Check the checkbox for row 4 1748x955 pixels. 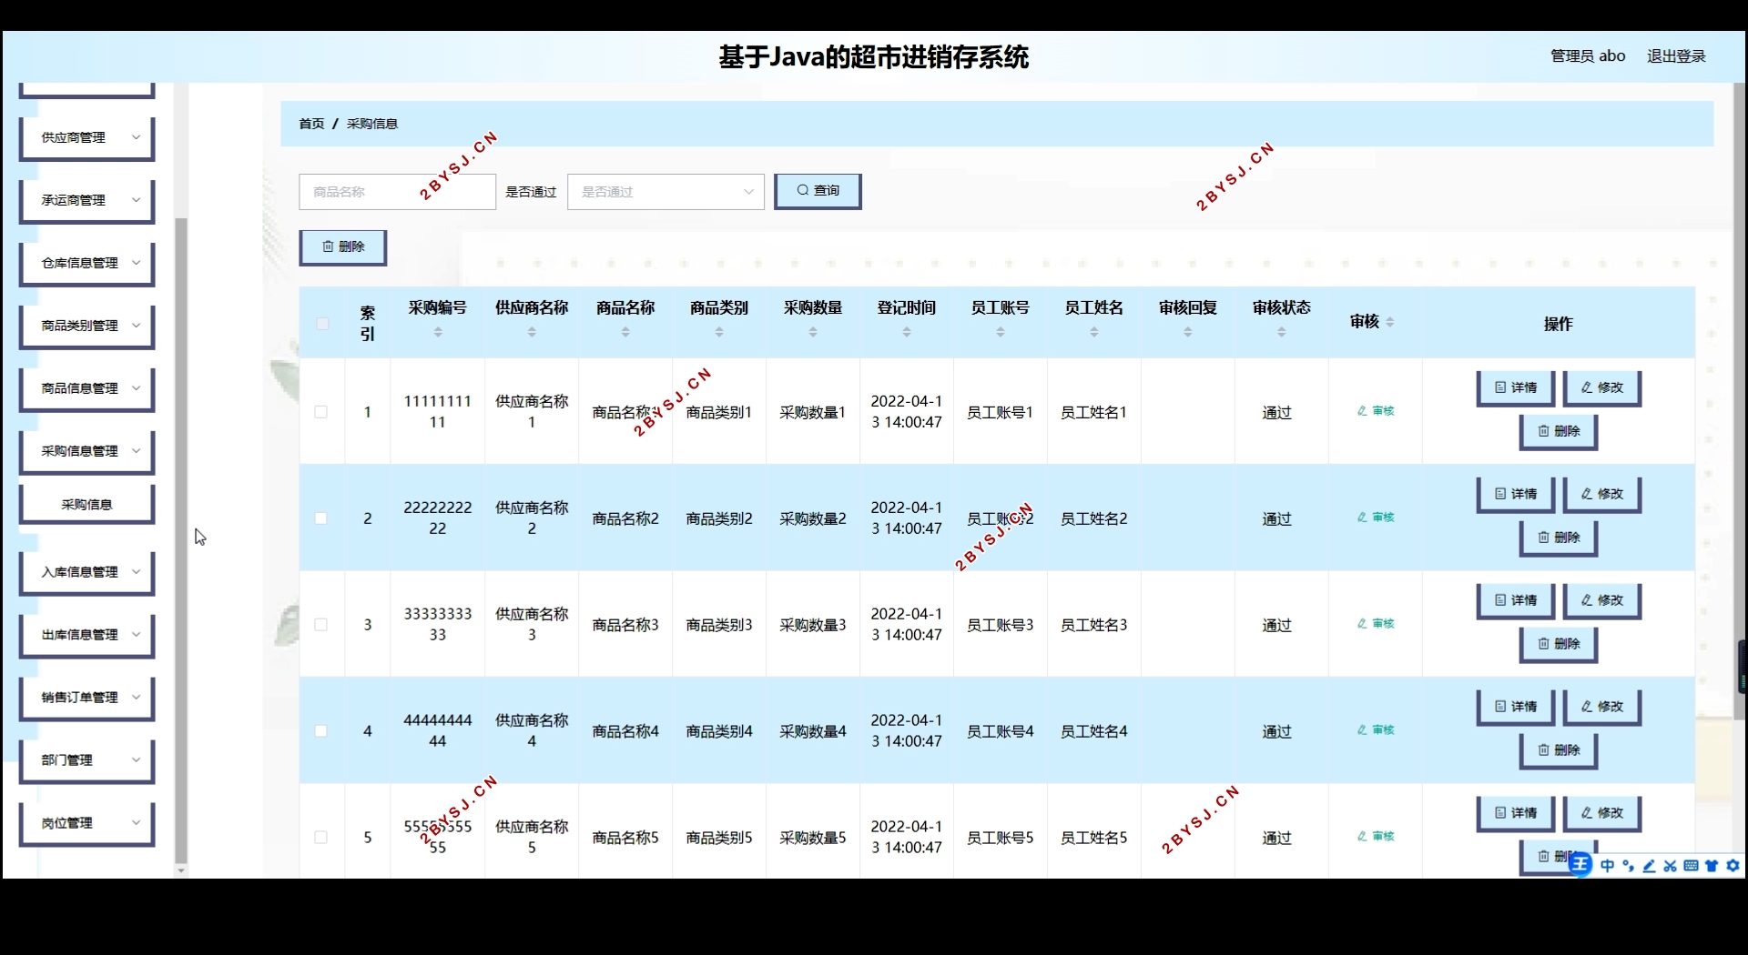321,731
